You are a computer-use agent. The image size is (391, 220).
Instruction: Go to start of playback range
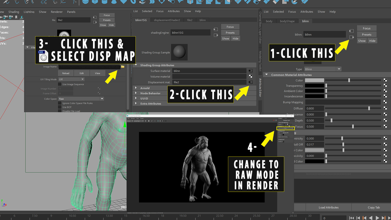tap(351, 218)
